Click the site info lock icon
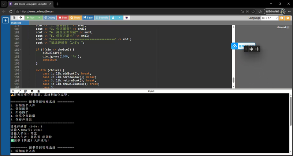 [x=18, y=11]
